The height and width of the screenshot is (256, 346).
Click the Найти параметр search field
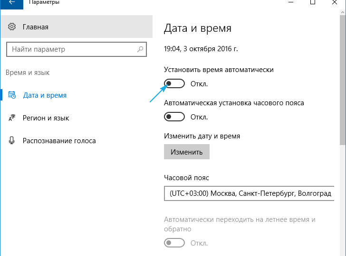(71, 49)
